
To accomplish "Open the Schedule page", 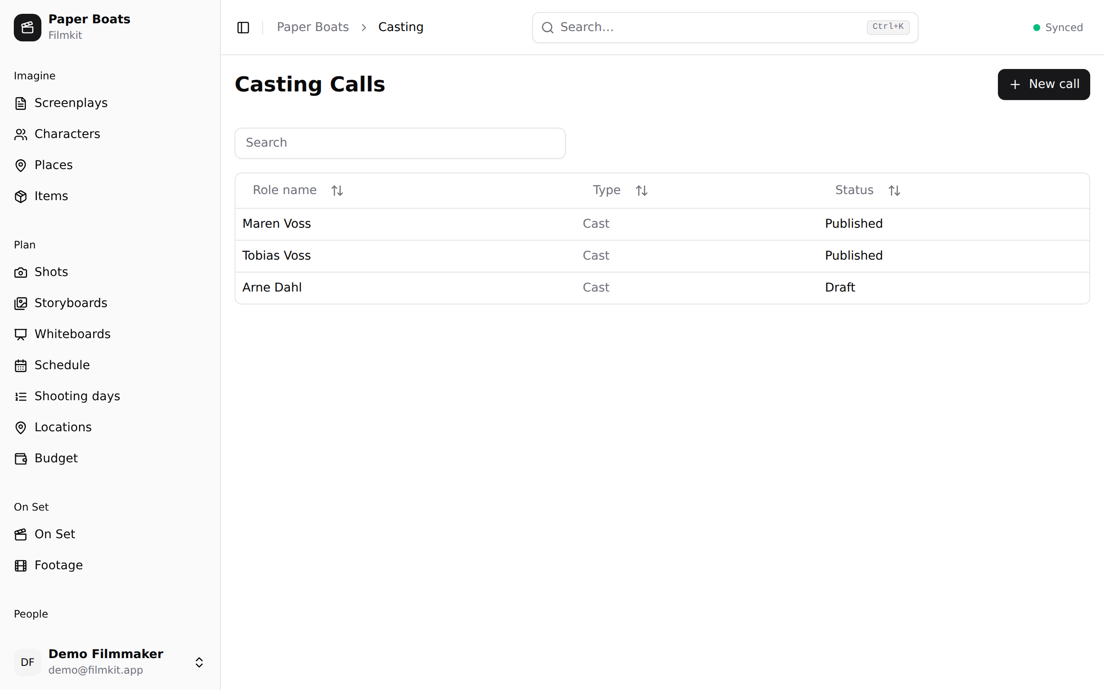I will click(110, 366).
